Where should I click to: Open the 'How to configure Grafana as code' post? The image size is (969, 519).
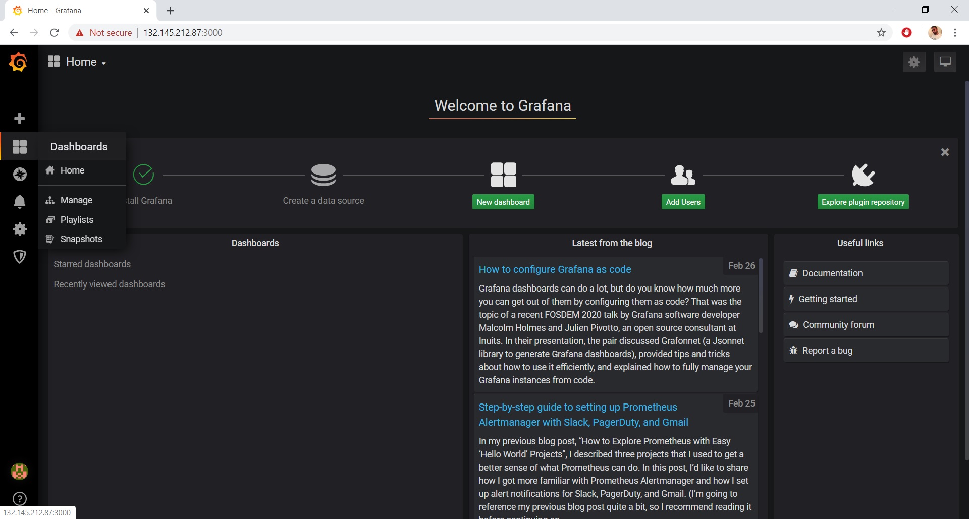pos(555,269)
